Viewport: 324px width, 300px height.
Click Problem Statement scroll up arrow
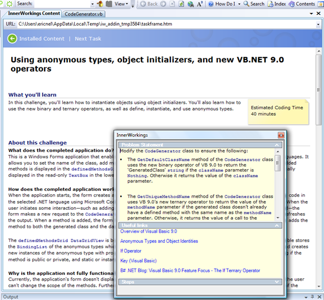click(277, 151)
